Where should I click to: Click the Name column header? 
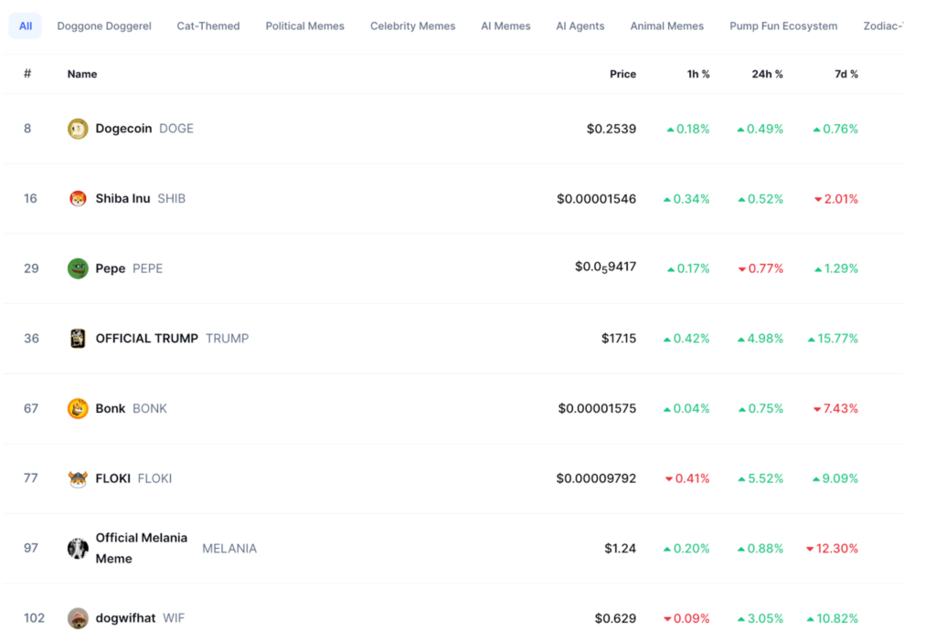click(x=82, y=74)
